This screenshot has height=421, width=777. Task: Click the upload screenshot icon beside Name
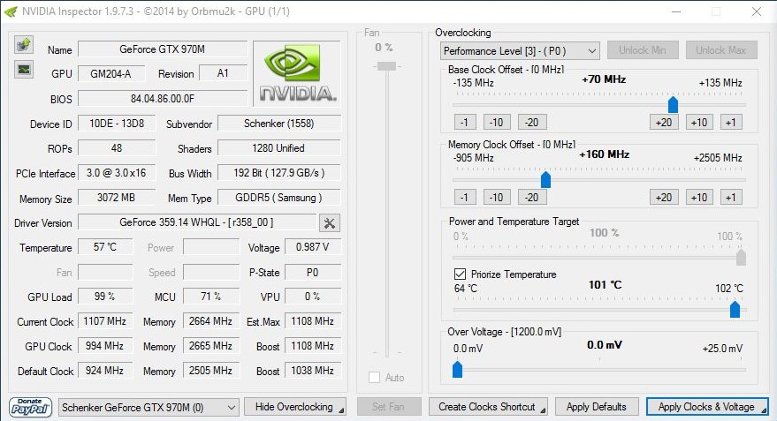point(23,44)
